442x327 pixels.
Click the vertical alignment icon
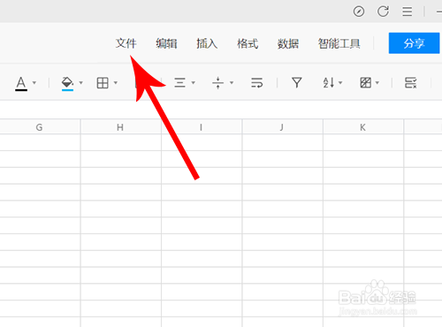tap(218, 83)
